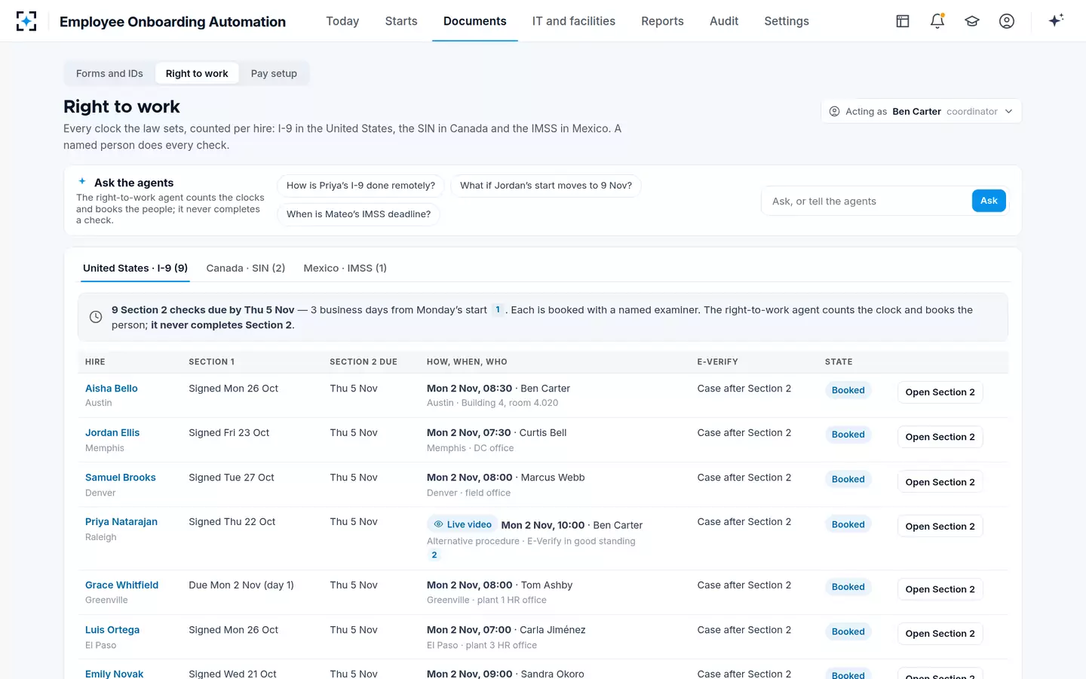Click the Live video badge for Priya
This screenshot has height=679, width=1086.
[x=462, y=524]
